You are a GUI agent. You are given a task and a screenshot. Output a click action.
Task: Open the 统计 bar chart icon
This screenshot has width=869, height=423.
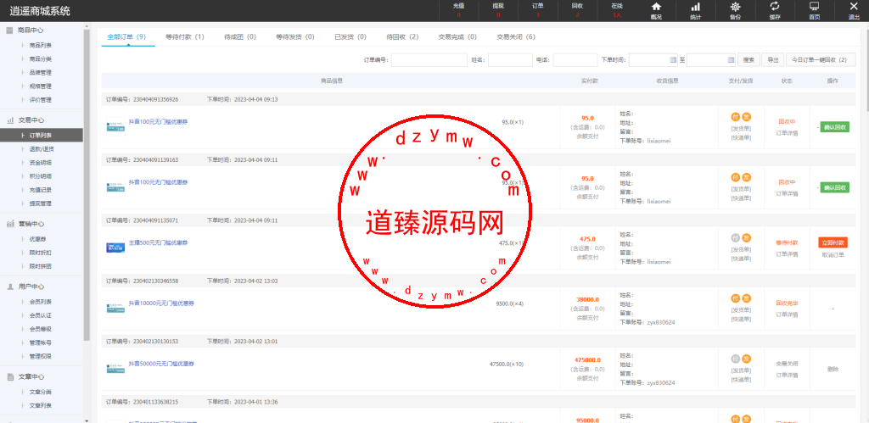click(695, 7)
